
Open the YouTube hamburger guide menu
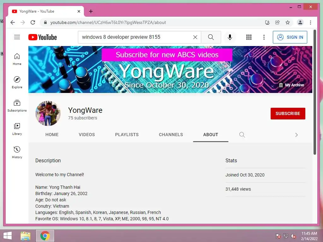tap(17, 37)
